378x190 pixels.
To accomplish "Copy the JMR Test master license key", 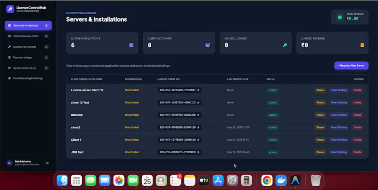I will pyautogui.click(x=198, y=152).
